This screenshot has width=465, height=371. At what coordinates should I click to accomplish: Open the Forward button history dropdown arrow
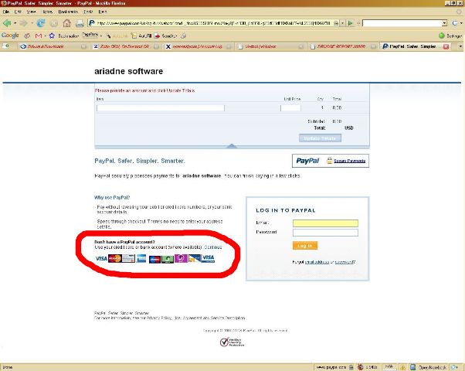pos(32,23)
